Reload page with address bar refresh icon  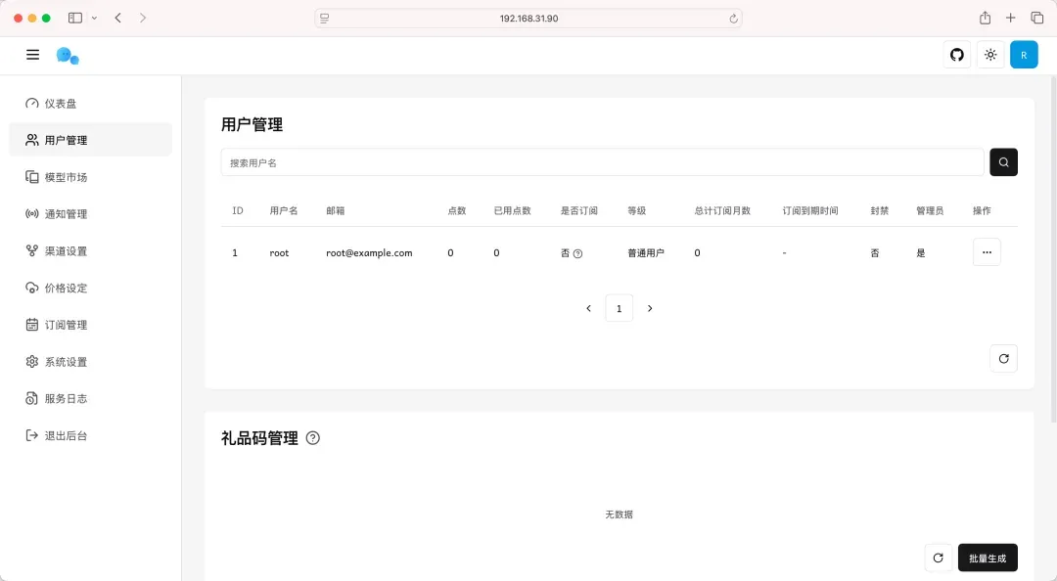coord(733,19)
